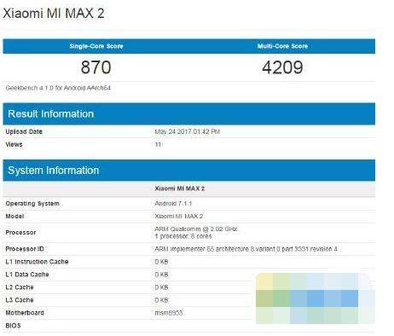Select the Geekbench 4.1.0 for Android AArch64 line
This screenshot has width=394, height=336.
pos(58,88)
